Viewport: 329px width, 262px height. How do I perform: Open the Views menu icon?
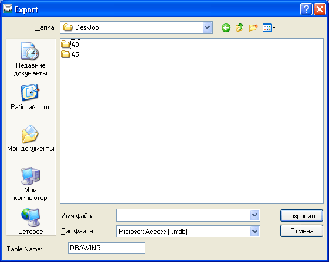[x=269, y=27]
